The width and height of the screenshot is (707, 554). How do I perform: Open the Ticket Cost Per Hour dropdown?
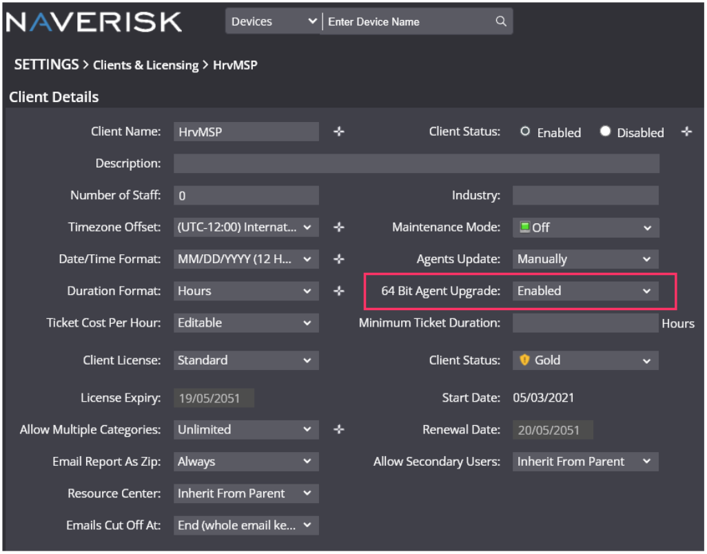click(x=246, y=323)
